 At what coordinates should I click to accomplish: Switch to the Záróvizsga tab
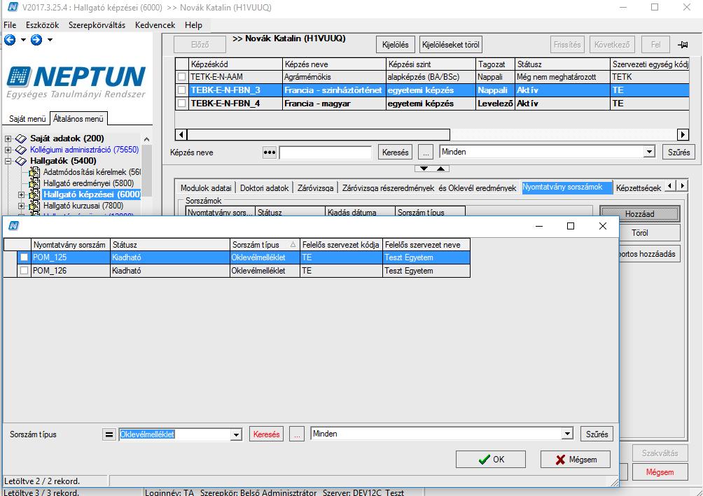tap(315, 188)
